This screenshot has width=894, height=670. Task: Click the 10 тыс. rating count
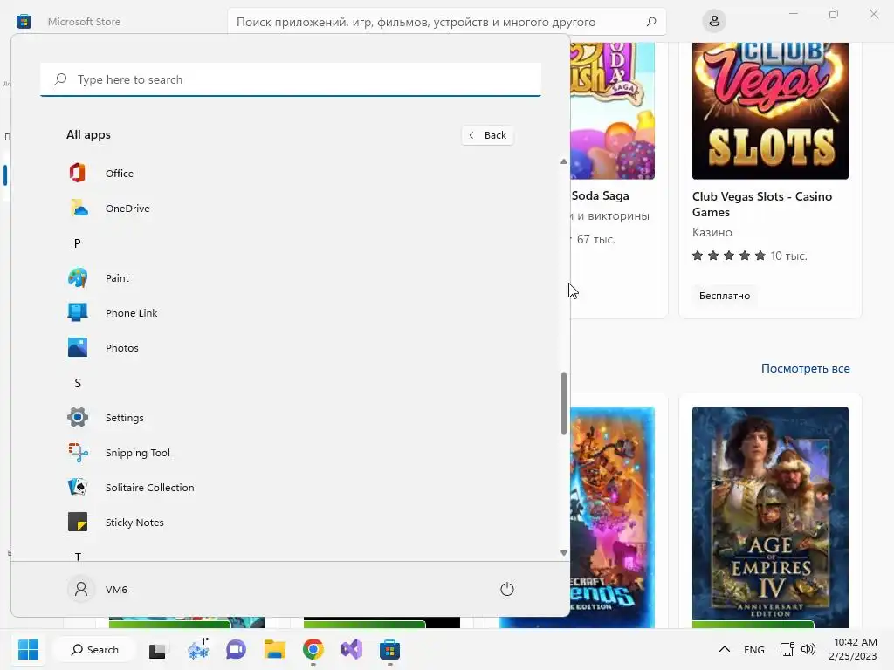pos(789,256)
